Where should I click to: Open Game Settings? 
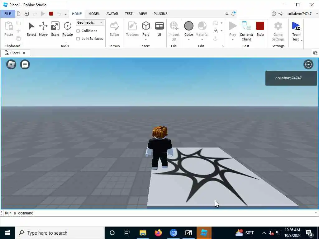click(x=278, y=31)
